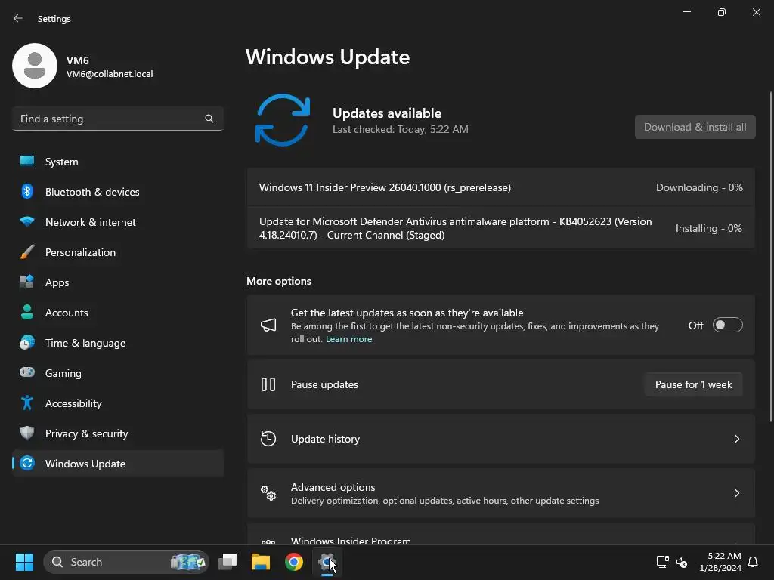Click the megaphone icon for latest updates
Image resolution: width=774 pixels, height=580 pixels.
pos(268,325)
